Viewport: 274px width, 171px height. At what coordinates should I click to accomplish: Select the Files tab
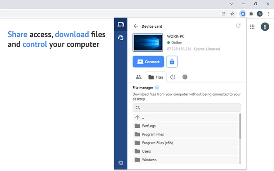[156, 77]
